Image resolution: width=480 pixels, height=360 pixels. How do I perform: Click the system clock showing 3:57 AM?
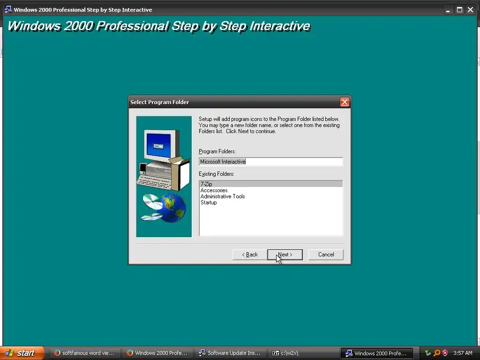pyautogui.click(x=463, y=353)
